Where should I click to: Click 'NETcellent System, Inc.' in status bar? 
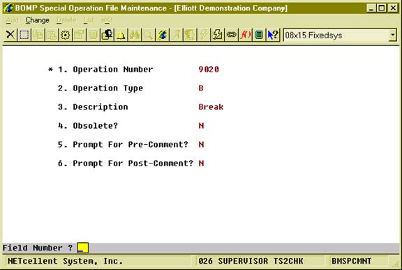pos(65,261)
